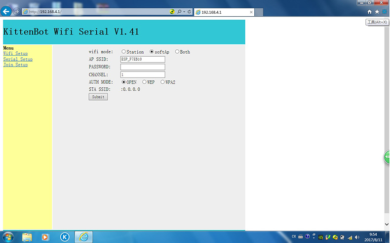
Task: Click the colorful security shield tray icon
Action: click(328, 238)
